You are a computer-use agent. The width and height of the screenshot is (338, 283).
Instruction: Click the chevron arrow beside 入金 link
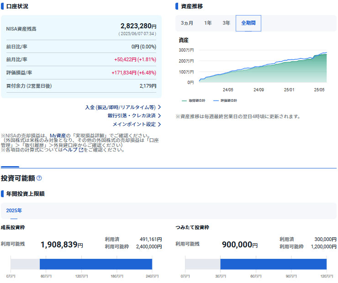[x=159, y=107]
